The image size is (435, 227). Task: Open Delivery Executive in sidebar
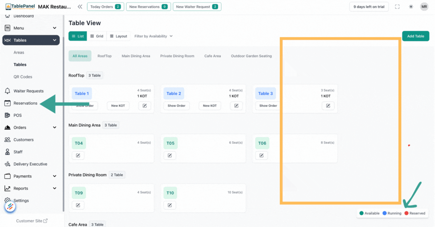(x=30, y=164)
